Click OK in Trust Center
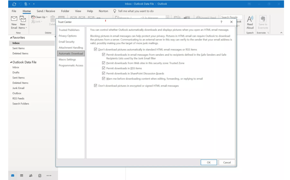The width and height of the screenshot is (290, 180). 209,162
